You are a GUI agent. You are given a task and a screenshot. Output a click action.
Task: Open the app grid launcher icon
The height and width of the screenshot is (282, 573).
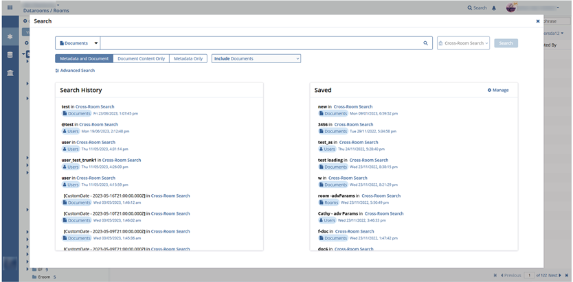point(10,8)
